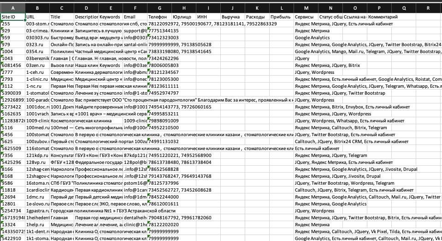This screenshot has width=442, height=241.
Task: Click the 'Сервисы' header cell
Action: (x=306, y=17)
